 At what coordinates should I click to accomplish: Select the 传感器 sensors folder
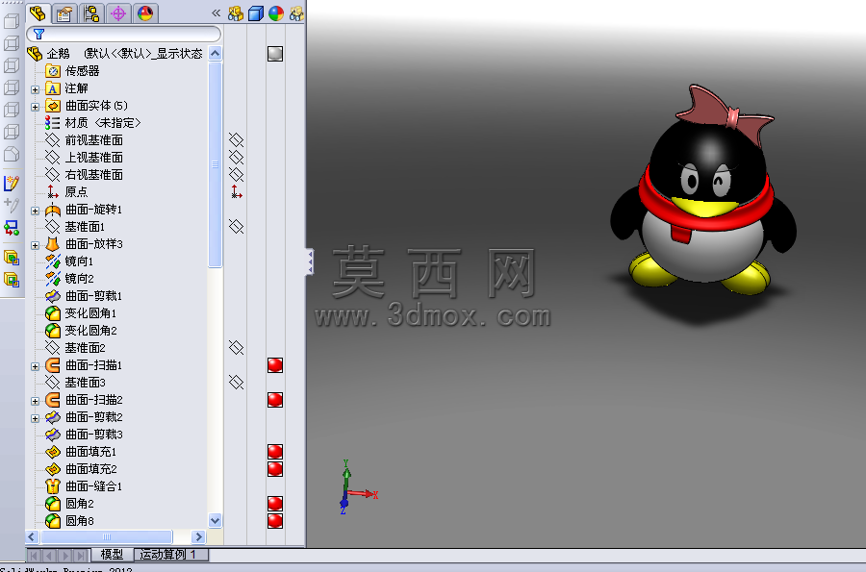[x=72, y=71]
